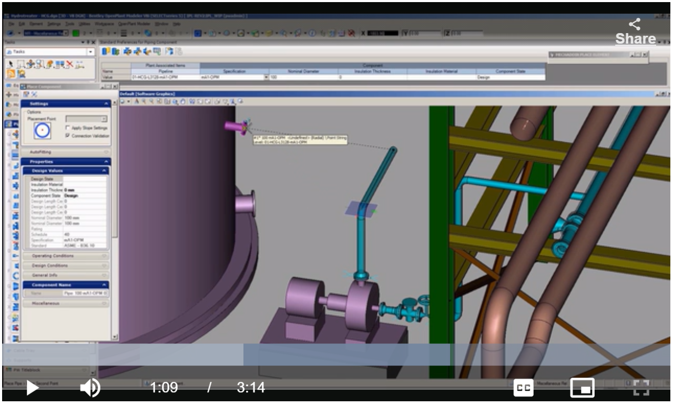
Task: Disable Connection Validation checkbox
Action: coord(68,136)
